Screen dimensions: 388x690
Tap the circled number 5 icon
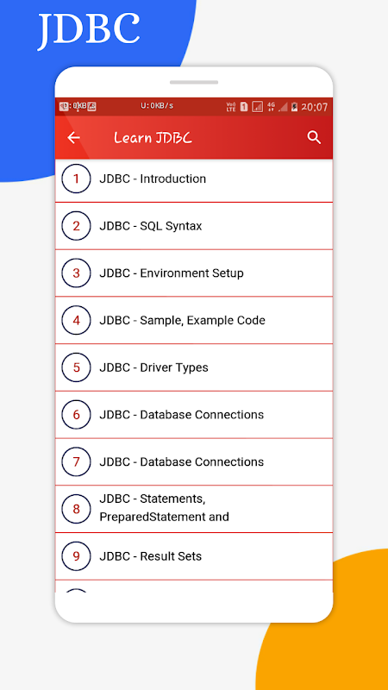point(76,367)
